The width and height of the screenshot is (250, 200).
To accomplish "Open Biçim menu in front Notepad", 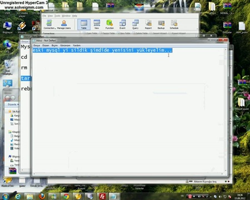I will click(54, 46).
